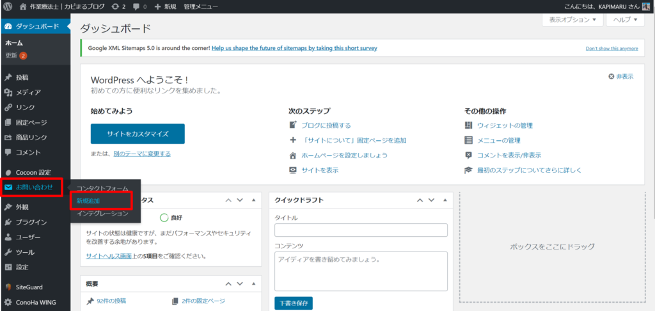This screenshot has width=655, height=311.
Task: Click 「サイトについて」固定ページを追加 link
Action: (354, 140)
